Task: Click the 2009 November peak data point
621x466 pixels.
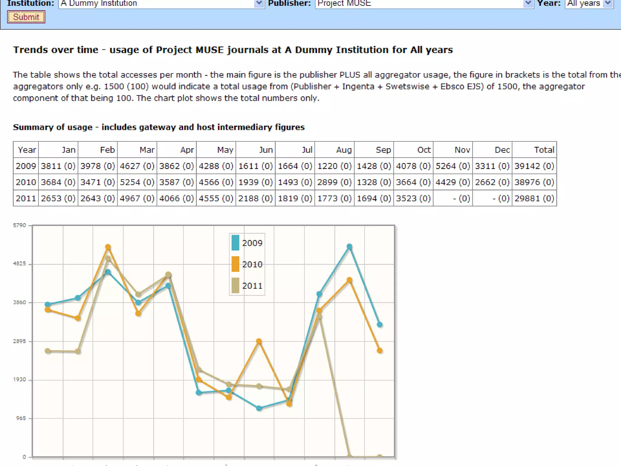Action: 349,247
